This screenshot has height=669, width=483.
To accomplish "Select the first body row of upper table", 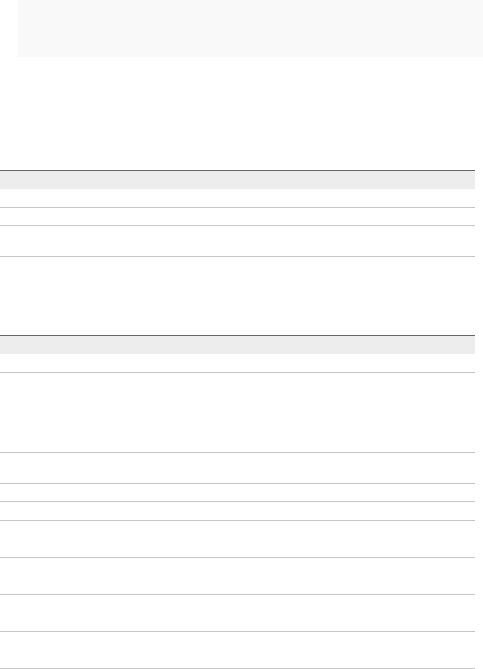I will (x=237, y=198).
